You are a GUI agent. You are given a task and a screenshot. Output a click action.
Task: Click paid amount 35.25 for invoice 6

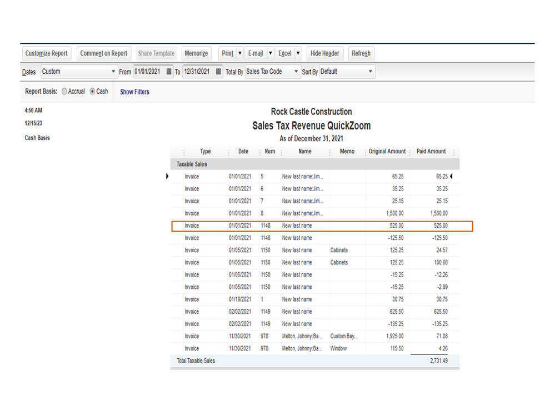click(x=442, y=189)
